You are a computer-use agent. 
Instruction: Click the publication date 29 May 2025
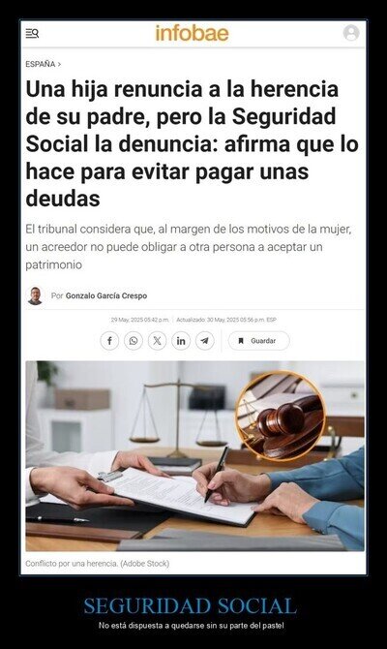point(139,320)
